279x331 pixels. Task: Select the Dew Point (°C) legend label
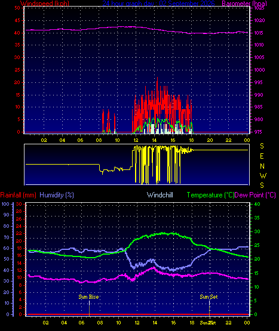[255, 195]
